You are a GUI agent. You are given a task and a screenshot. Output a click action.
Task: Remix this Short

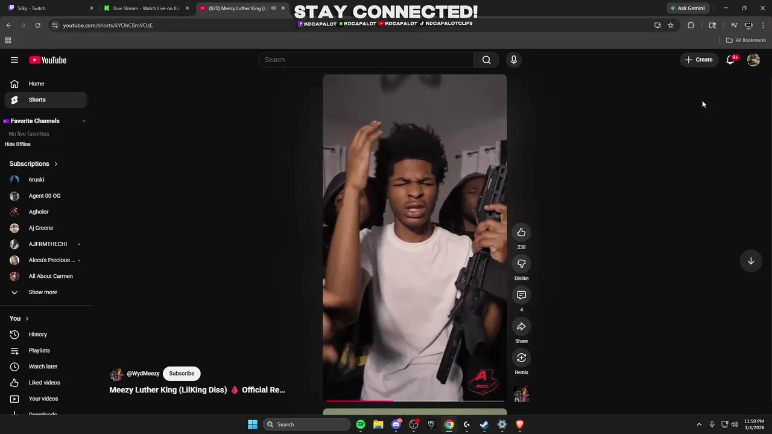[522, 358]
